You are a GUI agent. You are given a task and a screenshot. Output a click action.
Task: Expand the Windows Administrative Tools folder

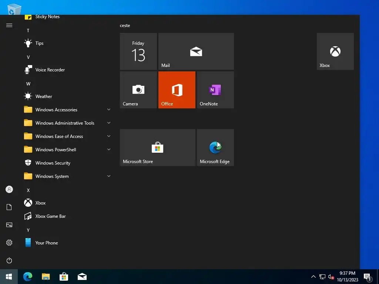tap(68, 123)
